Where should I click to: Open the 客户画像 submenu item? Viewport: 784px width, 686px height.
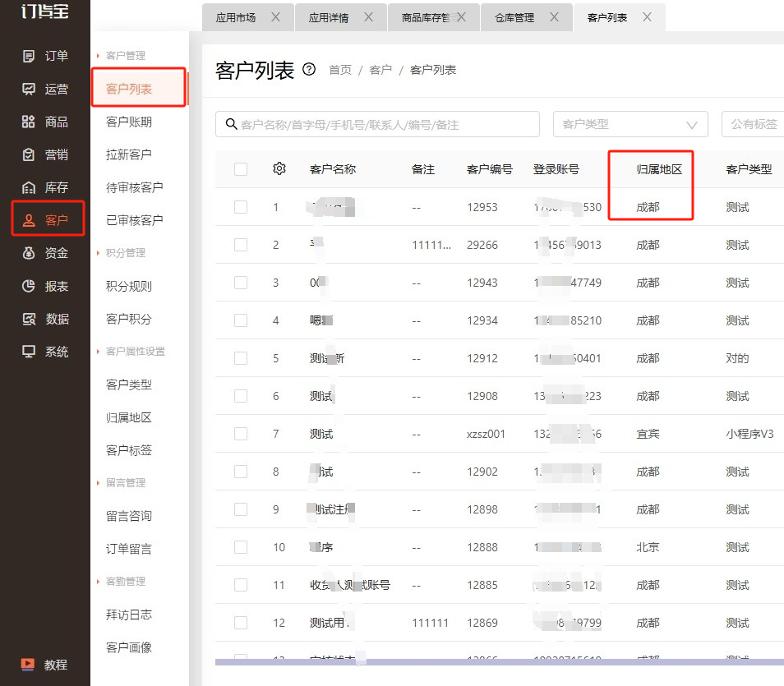pyautogui.click(x=129, y=647)
